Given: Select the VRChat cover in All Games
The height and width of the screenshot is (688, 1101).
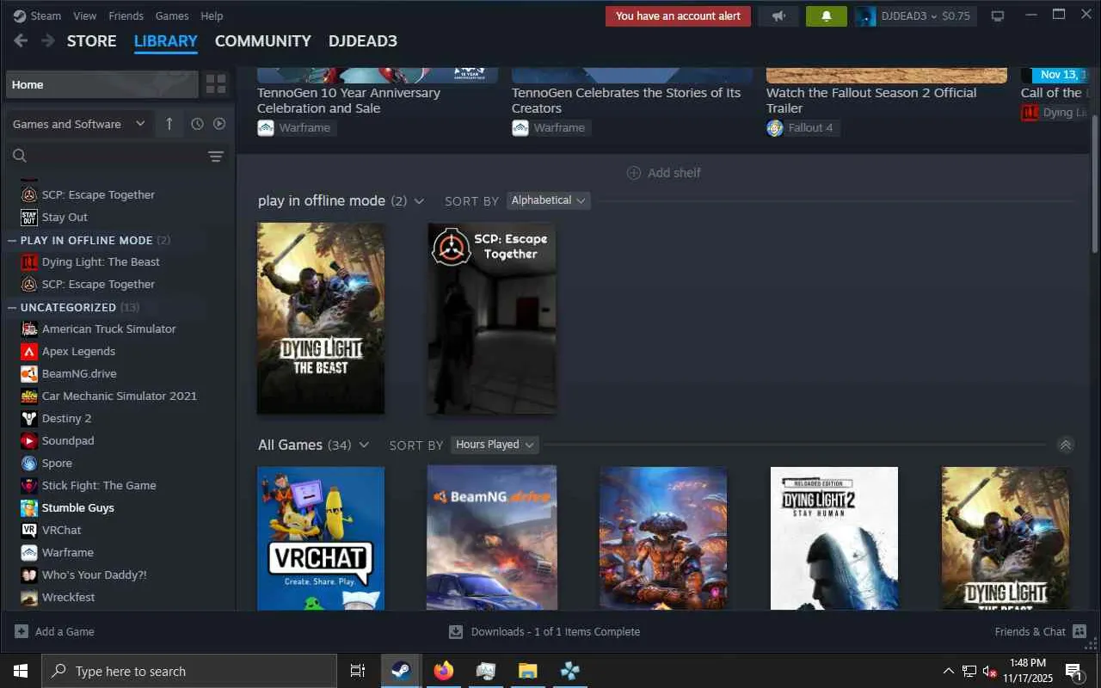Looking at the screenshot, I should pos(321,538).
